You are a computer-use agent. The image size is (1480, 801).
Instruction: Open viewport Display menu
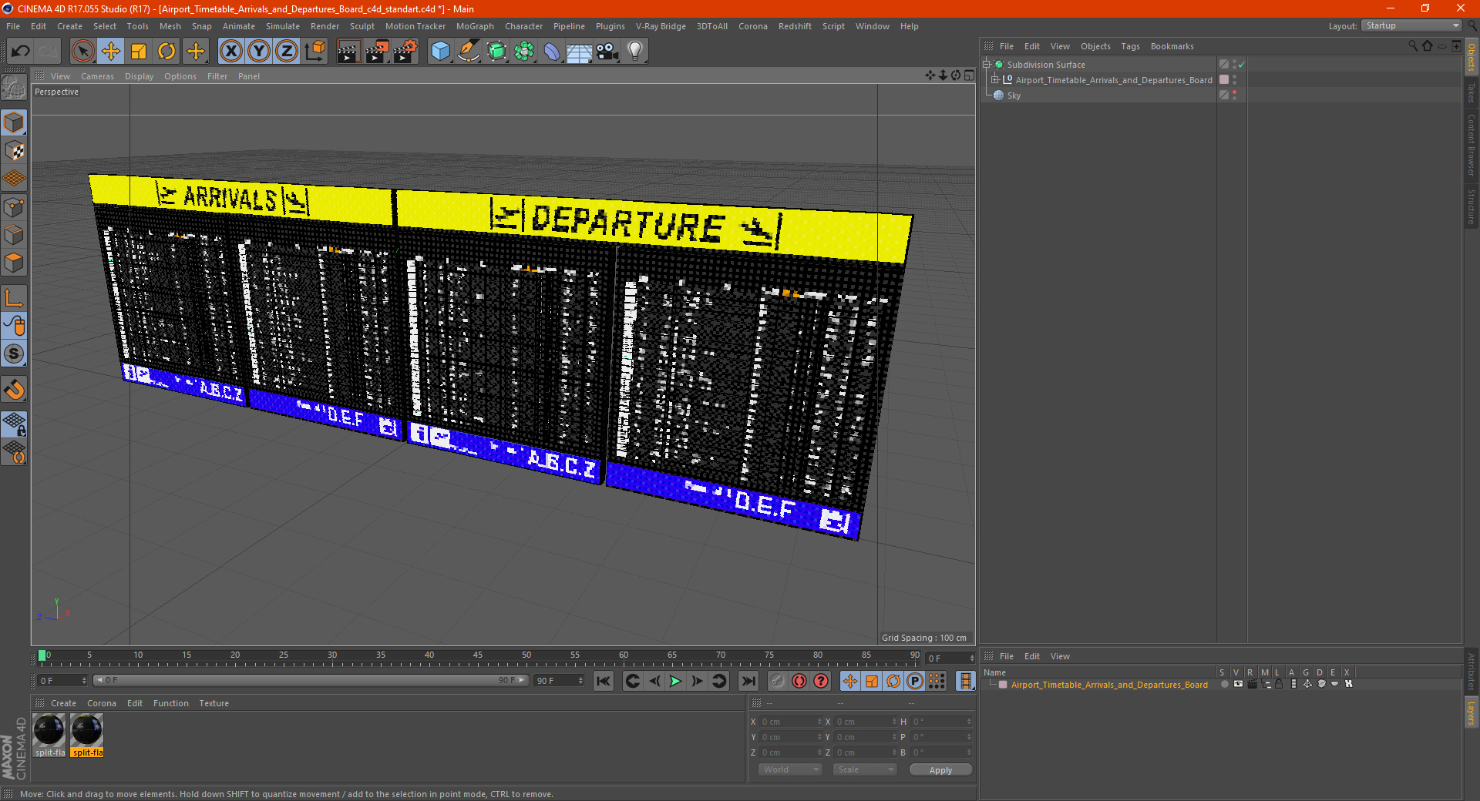[x=139, y=76]
